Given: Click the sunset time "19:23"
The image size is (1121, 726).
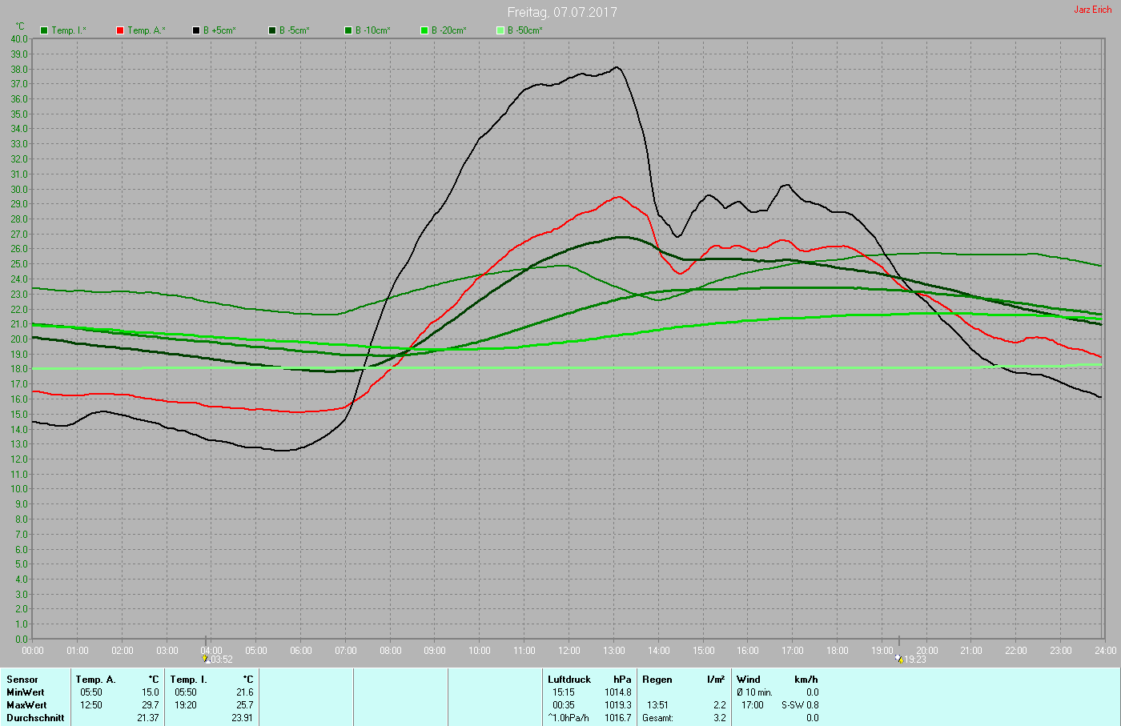Looking at the screenshot, I should tap(915, 660).
